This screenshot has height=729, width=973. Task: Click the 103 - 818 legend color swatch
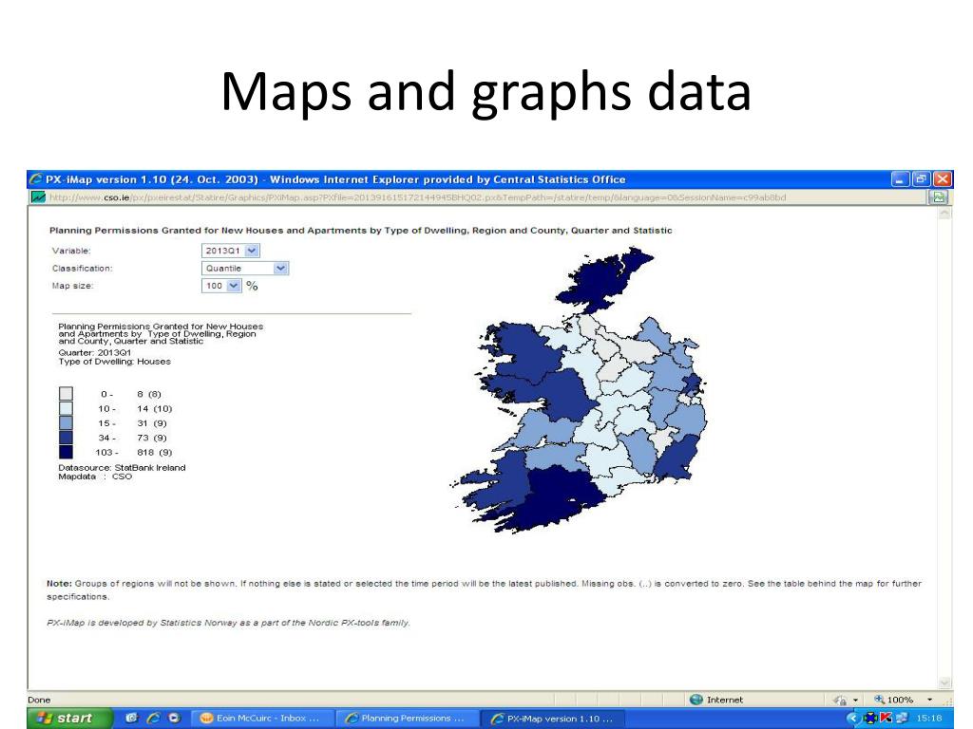66,452
